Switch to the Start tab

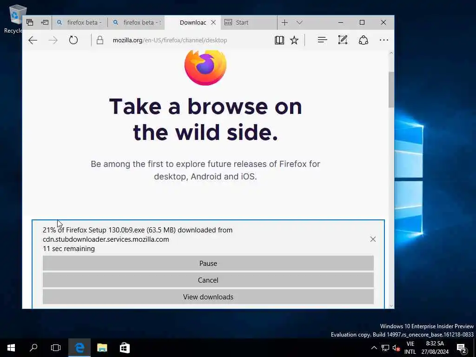[x=249, y=22]
